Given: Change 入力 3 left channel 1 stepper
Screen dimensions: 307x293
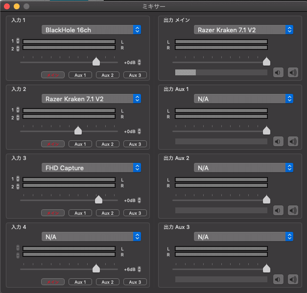Looking at the screenshot, I should (18, 179).
